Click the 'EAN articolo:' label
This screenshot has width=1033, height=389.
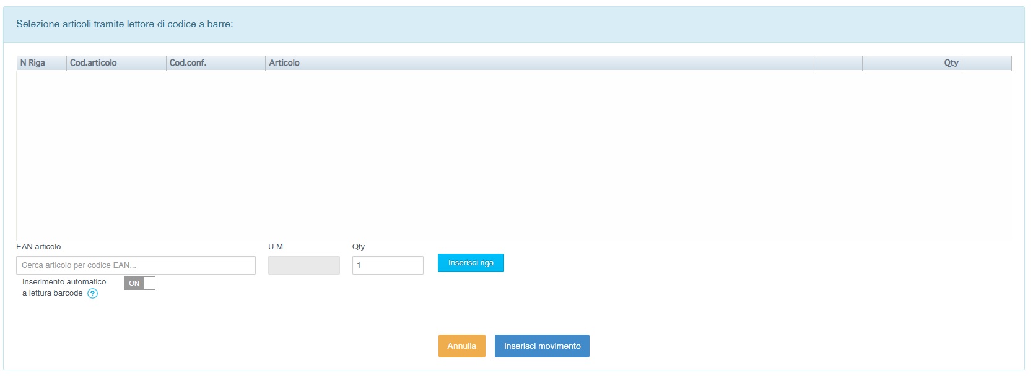pos(40,247)
